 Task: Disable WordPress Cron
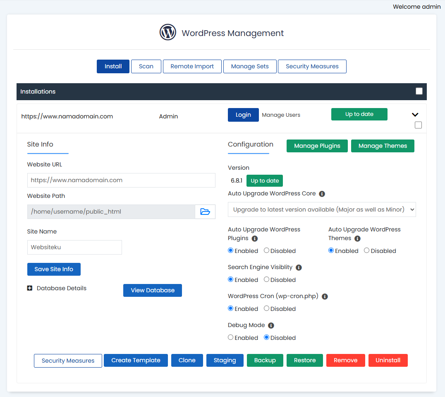[x=266, y=308]
